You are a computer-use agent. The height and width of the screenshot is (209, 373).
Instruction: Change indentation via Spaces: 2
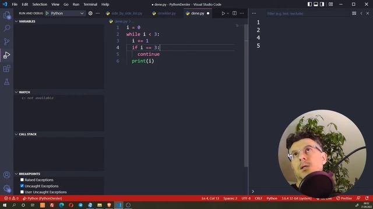(230, 199)
